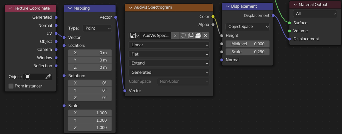Click Rotation Y value field
Viewport: 342px width, 134px height.
pyautogui.click(x=90, y=90)
